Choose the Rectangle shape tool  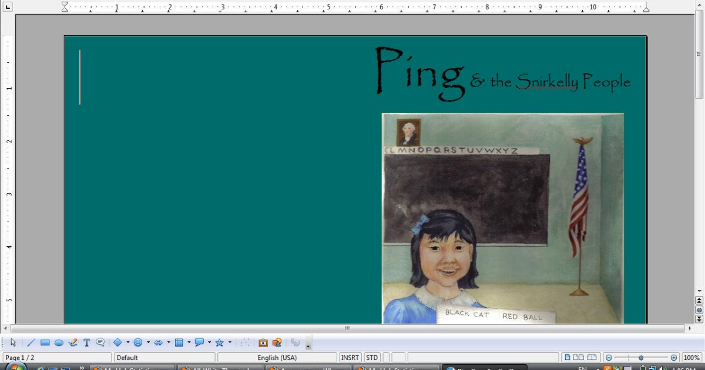click(x=45, y=343)
